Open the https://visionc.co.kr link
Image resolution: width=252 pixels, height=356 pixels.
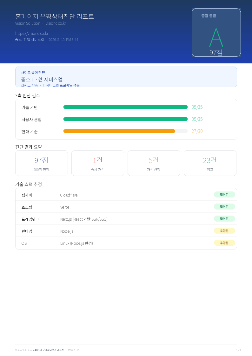[x=32, y=33]
